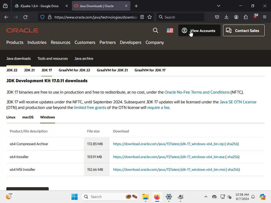
Task: Open Oracle No-Fee Terms and Conditions link
Action: pos(197,92)
